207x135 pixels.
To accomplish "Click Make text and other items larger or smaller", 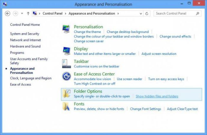I will coord(105,54).
